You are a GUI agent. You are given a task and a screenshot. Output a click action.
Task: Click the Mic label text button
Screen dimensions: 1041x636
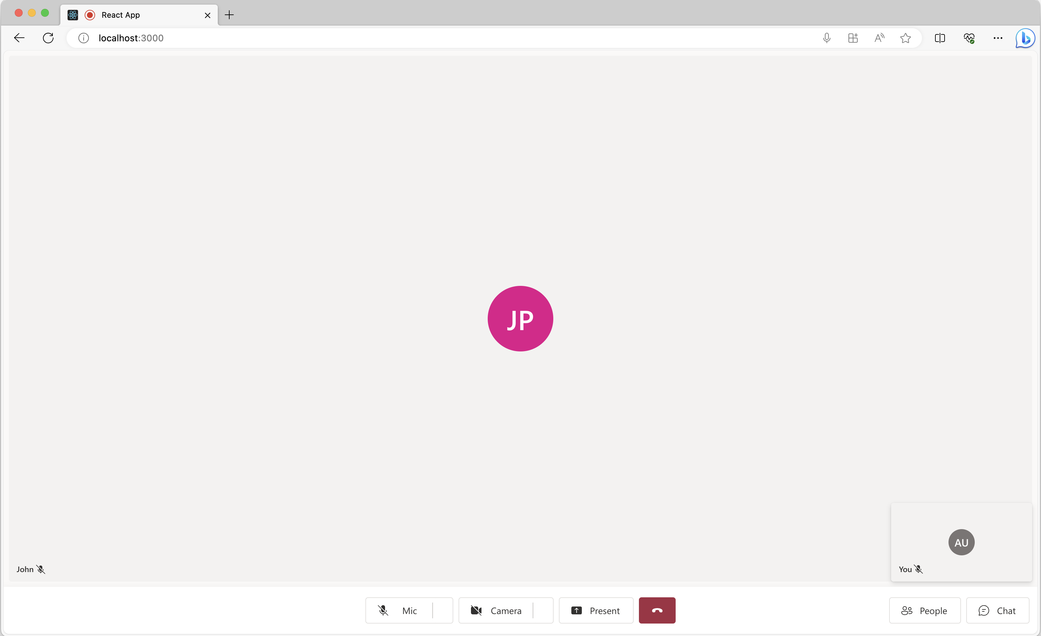click(408, 611)
